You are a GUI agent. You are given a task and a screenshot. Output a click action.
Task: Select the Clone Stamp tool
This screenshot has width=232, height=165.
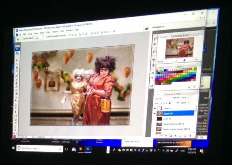pyautogui.click(x=17, y=83)
